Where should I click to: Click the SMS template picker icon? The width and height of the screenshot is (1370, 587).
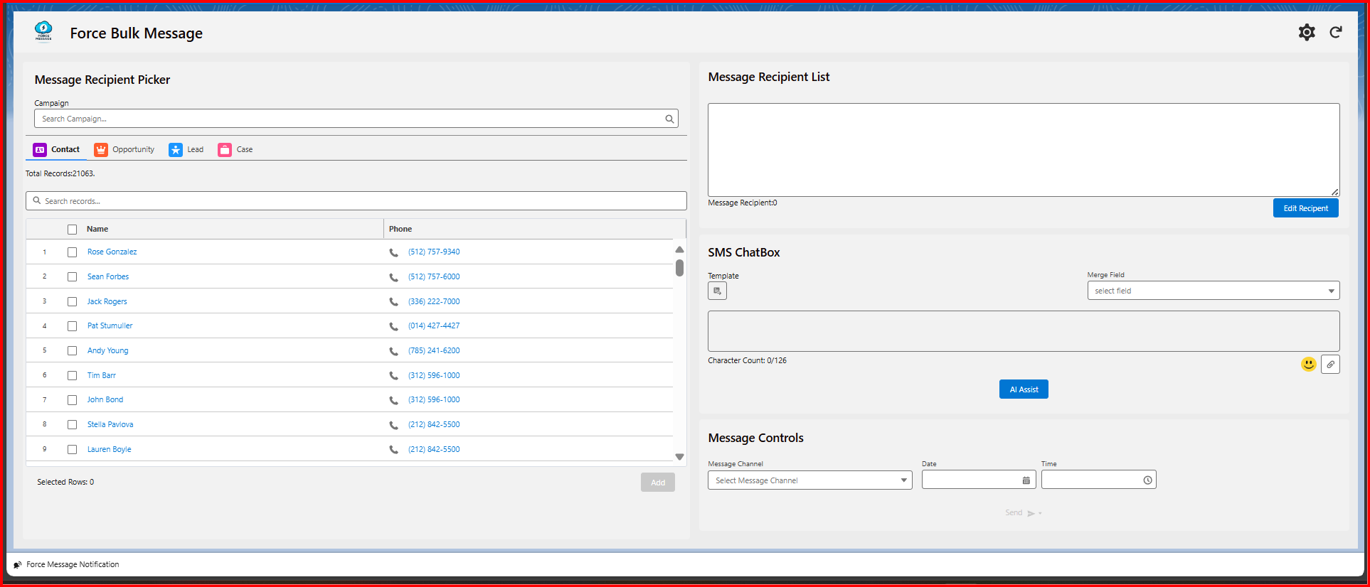(x=717, y=291)
